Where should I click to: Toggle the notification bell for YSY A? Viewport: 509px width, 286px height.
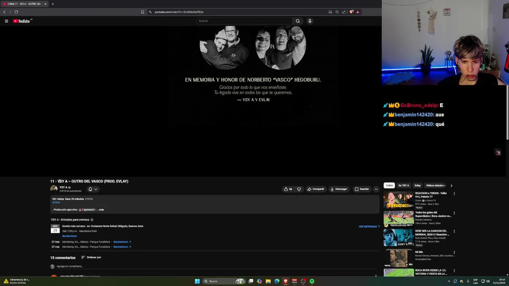pyautogui.click(x=93, y=189)
